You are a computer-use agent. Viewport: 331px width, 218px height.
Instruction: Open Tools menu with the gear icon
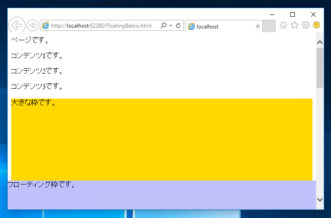click(x=306, y=25)
